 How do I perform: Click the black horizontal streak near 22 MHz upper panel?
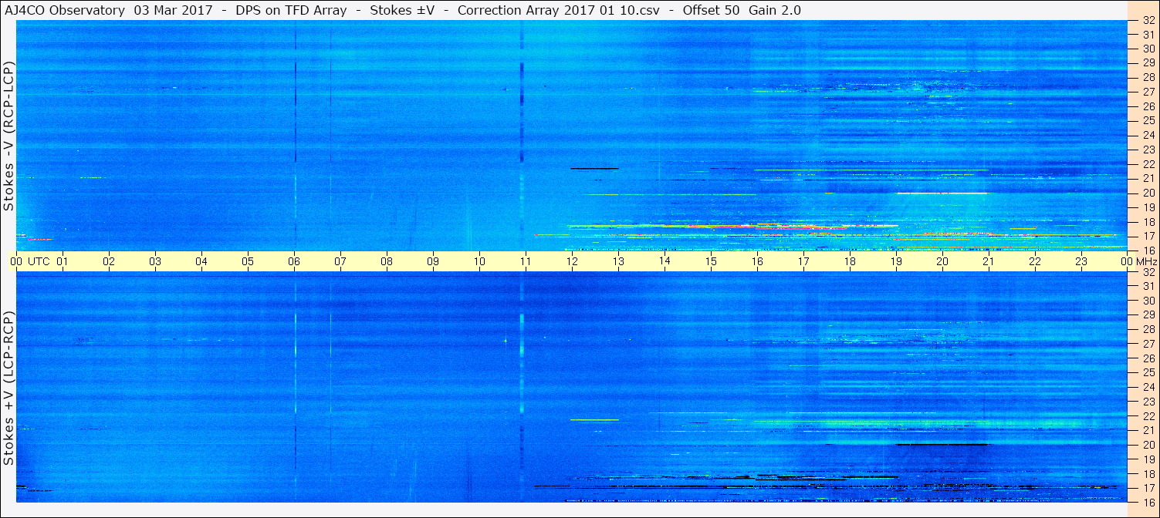(594, 168)
